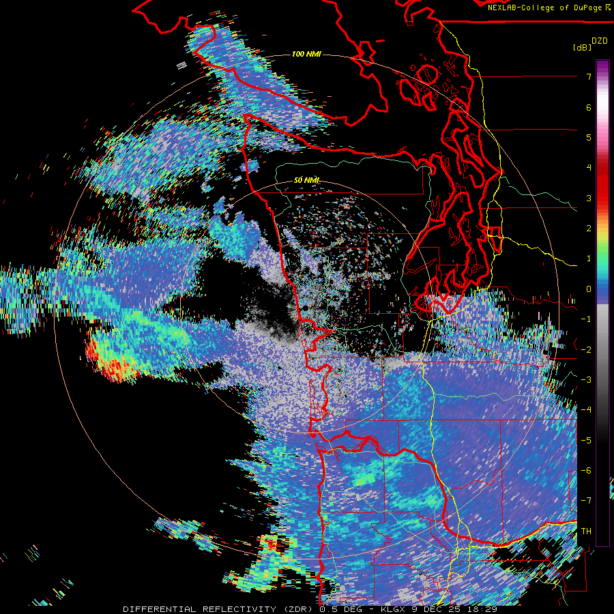The width and height of the screenshot is (614, 614).
Task: Click the -2 tick label on the scale
Action: tap(586, 350)
